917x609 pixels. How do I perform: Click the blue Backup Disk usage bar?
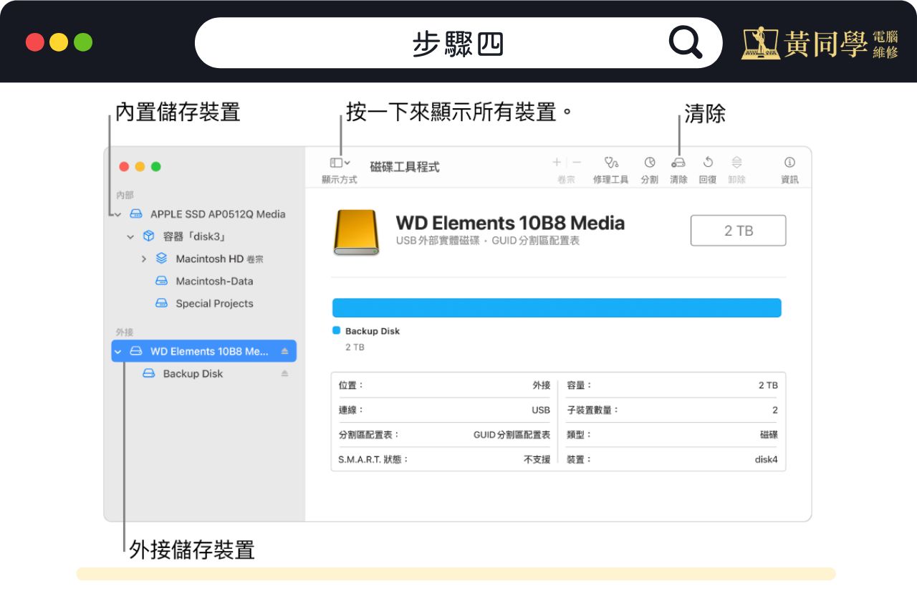(557, 308)
